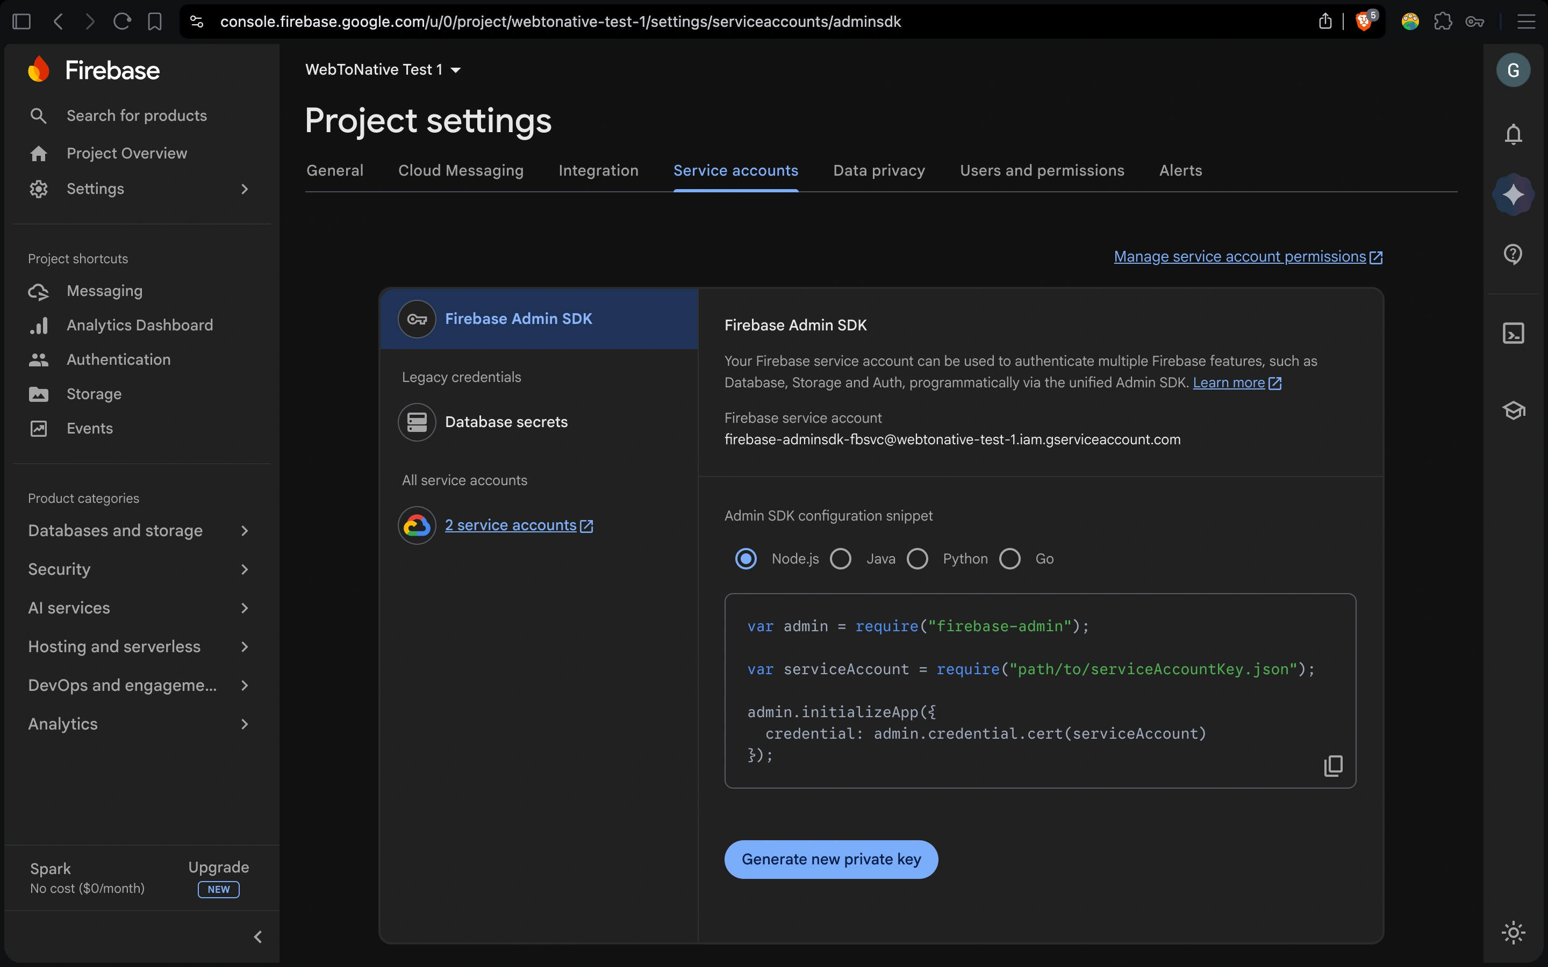Click the Authentication people icon

38,360
